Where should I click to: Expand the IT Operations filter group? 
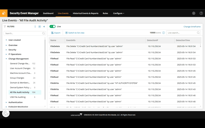click(x=6, y=54)
